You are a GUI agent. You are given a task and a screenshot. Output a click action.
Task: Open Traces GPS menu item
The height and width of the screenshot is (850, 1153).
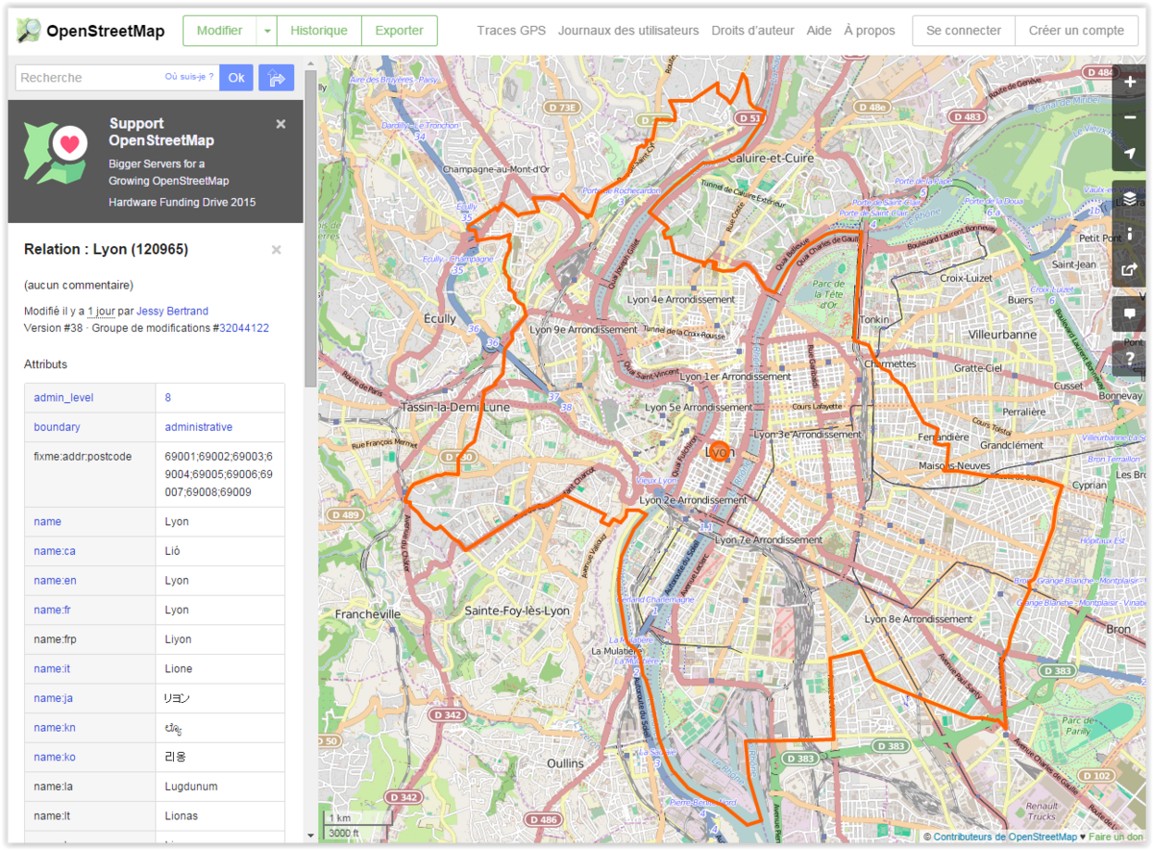pos(511,31)
